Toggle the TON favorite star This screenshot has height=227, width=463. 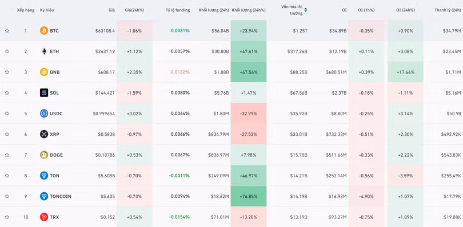(x=7, y=176)
